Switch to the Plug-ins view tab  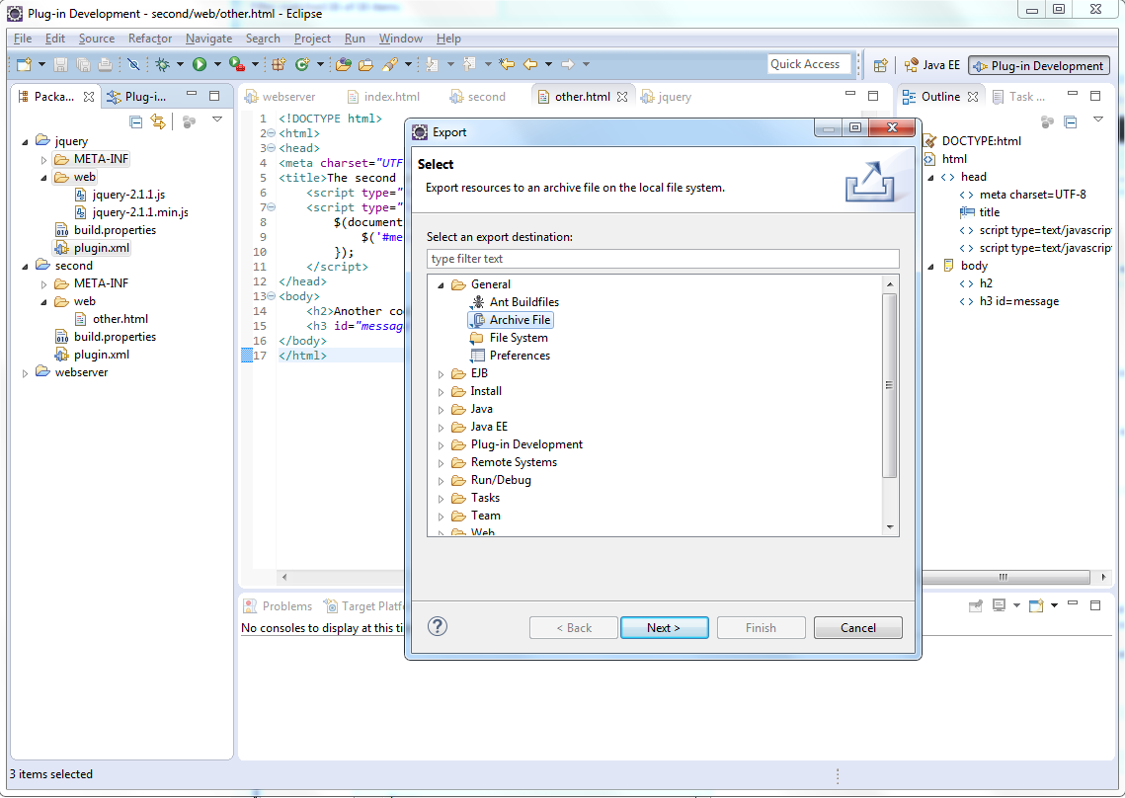coord(136,97)
